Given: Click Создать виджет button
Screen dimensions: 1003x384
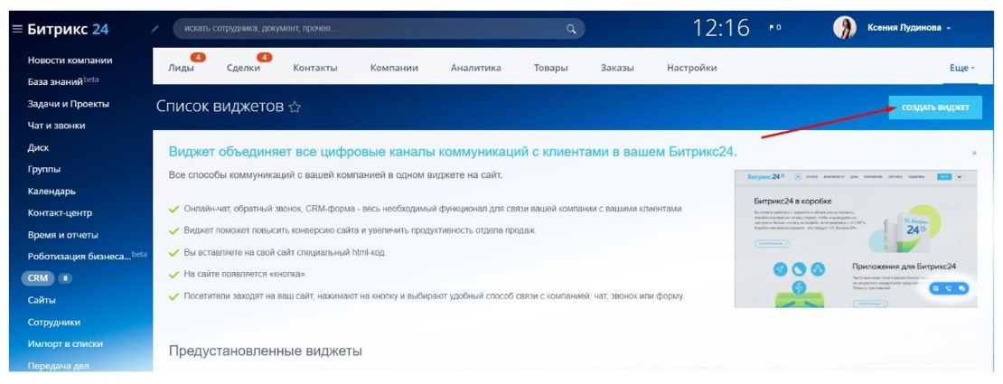Looking at the screenshot, I should (935, 108).
